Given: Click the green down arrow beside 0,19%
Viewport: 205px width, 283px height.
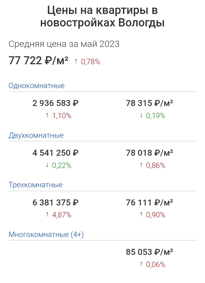Looking at the screenshot, I should pos(141,115).
